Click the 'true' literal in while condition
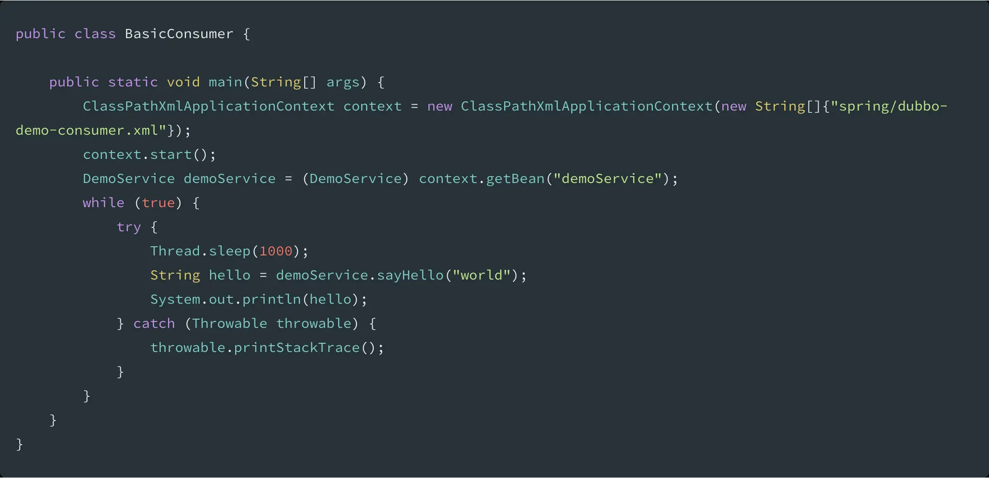This screenshot has width=989, height=478. (158, 203)
